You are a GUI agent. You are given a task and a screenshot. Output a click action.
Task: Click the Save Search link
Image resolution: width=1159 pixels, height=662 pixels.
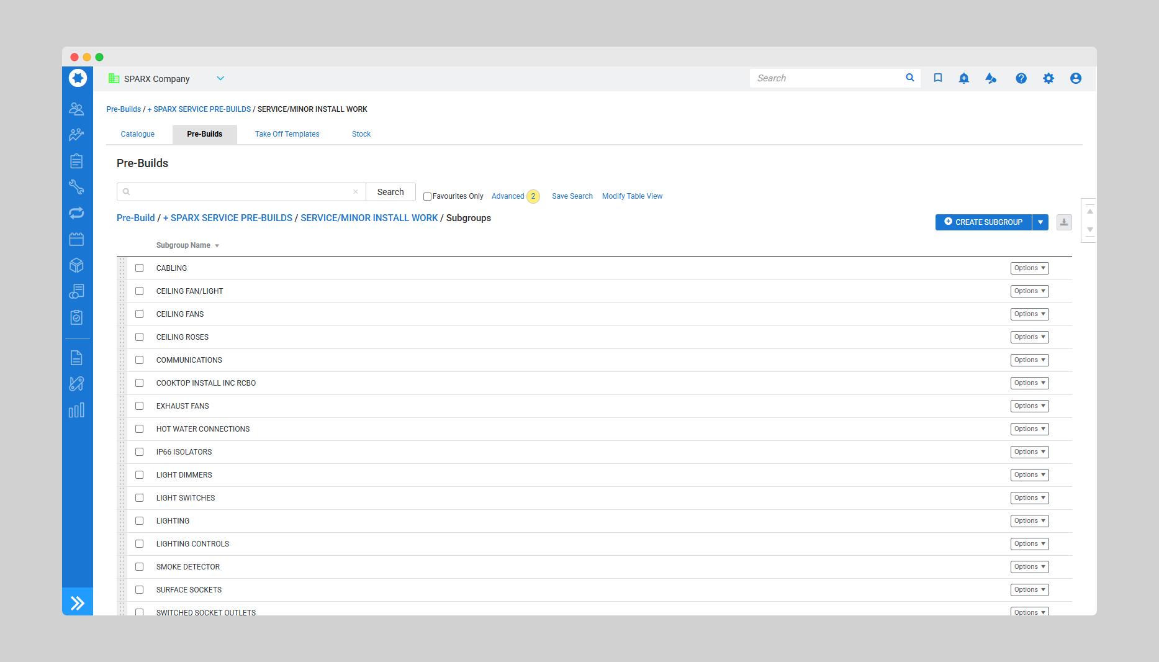pos(572,196)
